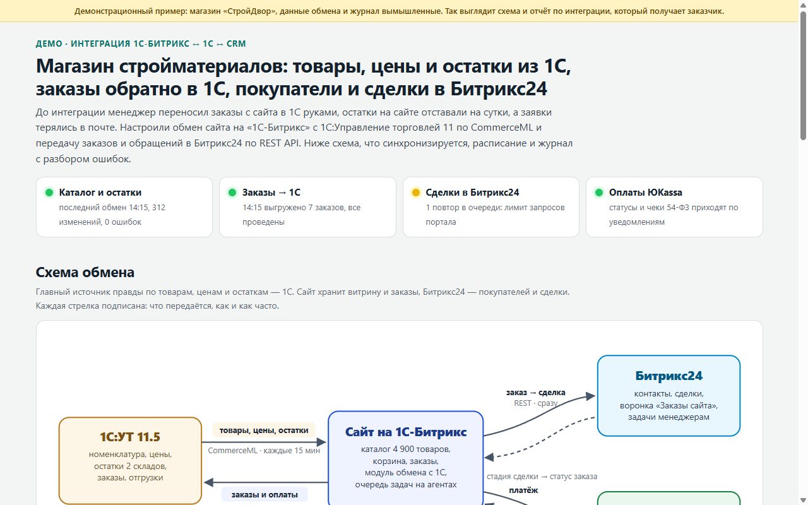
Task: Click the «заказ → сделка» arrow label
Action: (535, 392)
